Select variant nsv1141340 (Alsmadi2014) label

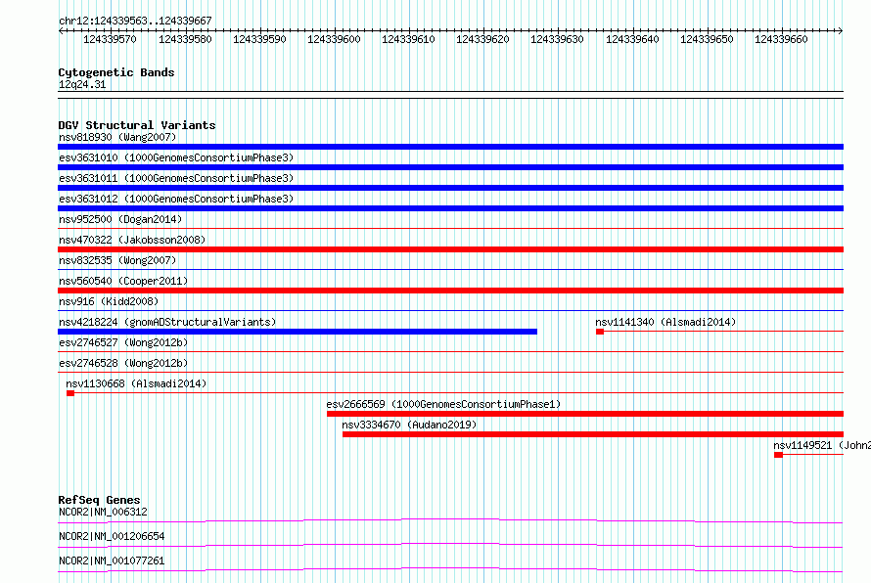pyautogui.click(x=665, y=322)
